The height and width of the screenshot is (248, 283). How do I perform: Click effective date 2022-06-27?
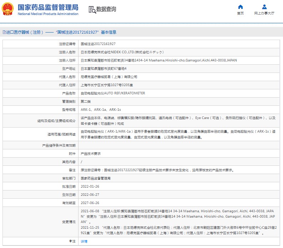[90, 195]
